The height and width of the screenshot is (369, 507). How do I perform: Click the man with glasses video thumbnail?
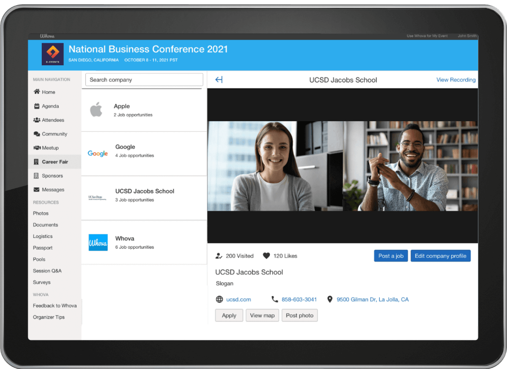[x=410, y=166]
